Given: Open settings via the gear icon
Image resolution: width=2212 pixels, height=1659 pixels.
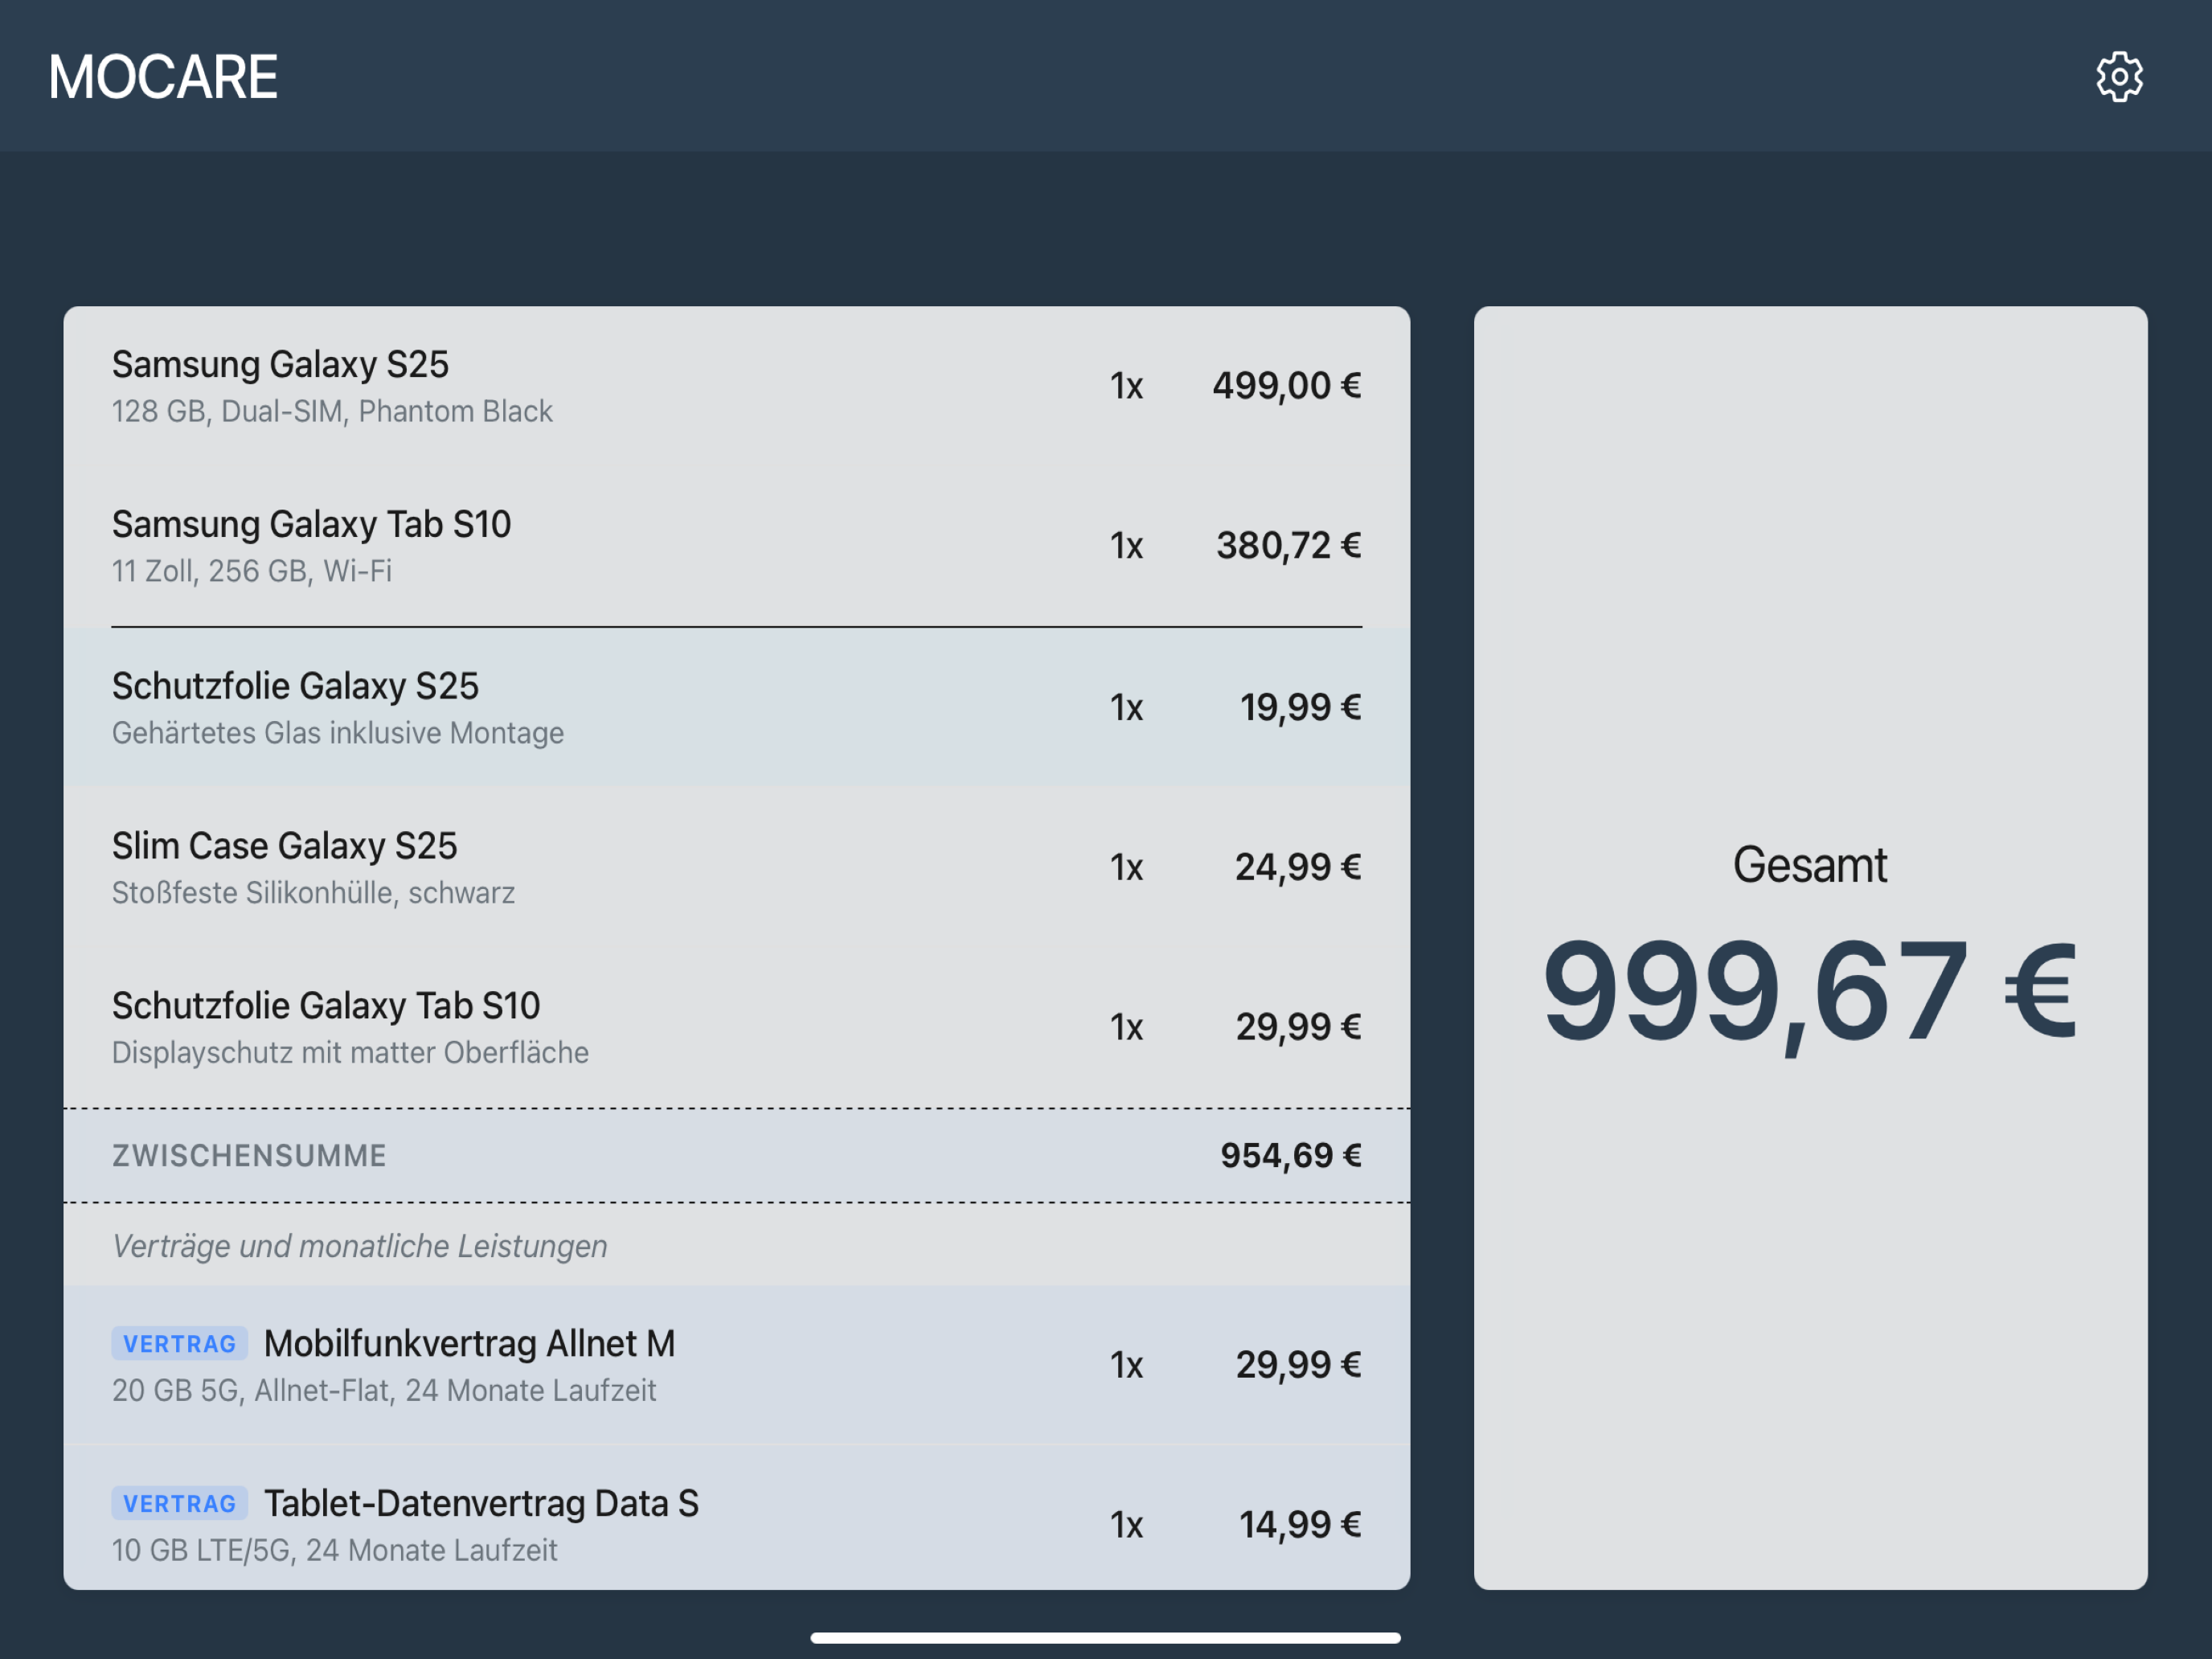Looking at the screenshot, I should click(x=2119, y=77).
